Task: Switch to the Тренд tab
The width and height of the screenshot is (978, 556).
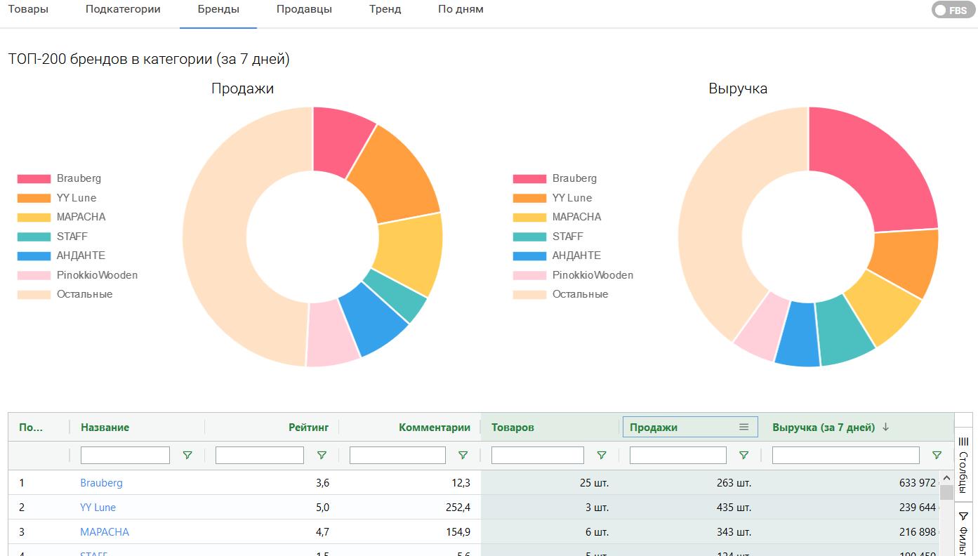Action: pyautogui.click(x=385, y=10)
